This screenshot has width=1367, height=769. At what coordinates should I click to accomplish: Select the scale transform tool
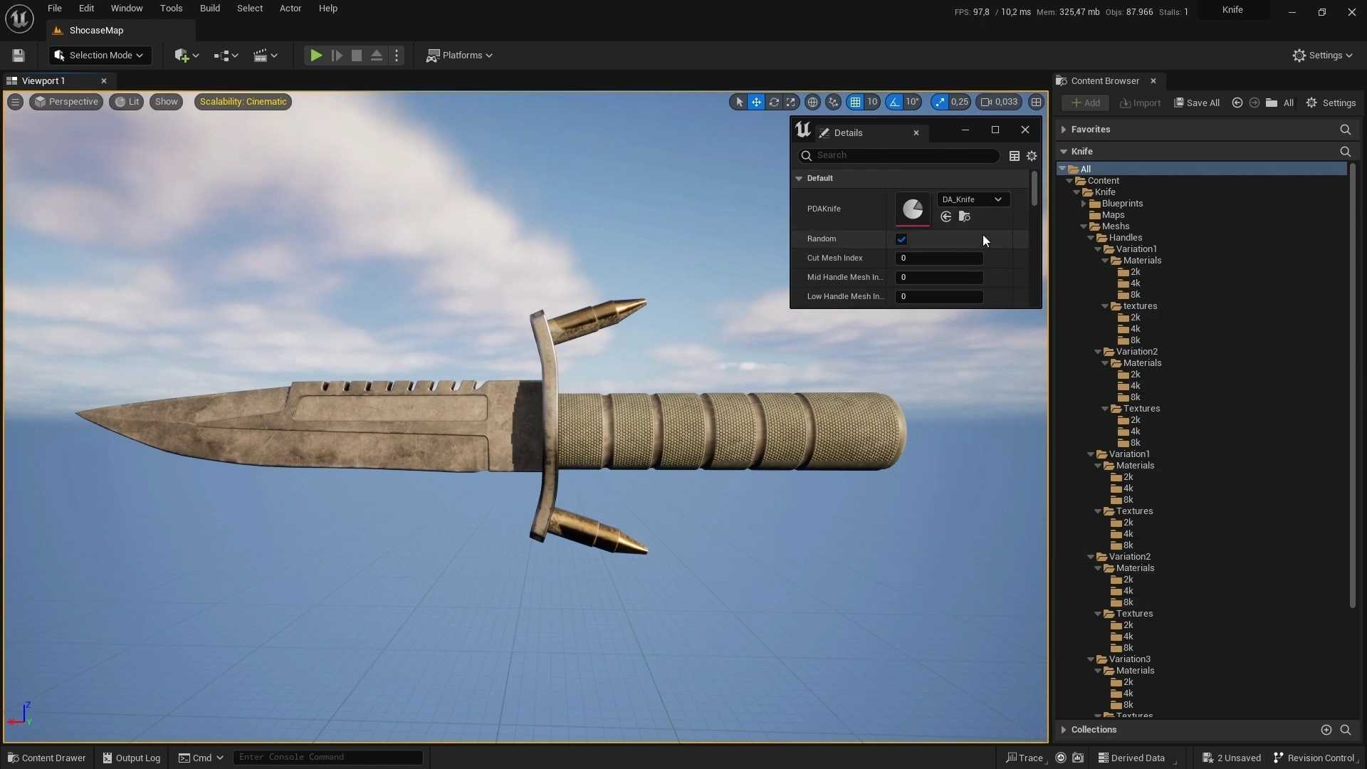(790, 102)
